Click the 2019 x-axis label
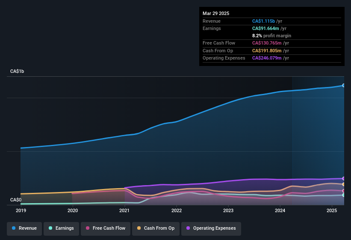The image size is (351, 240). tap(21, 210)
